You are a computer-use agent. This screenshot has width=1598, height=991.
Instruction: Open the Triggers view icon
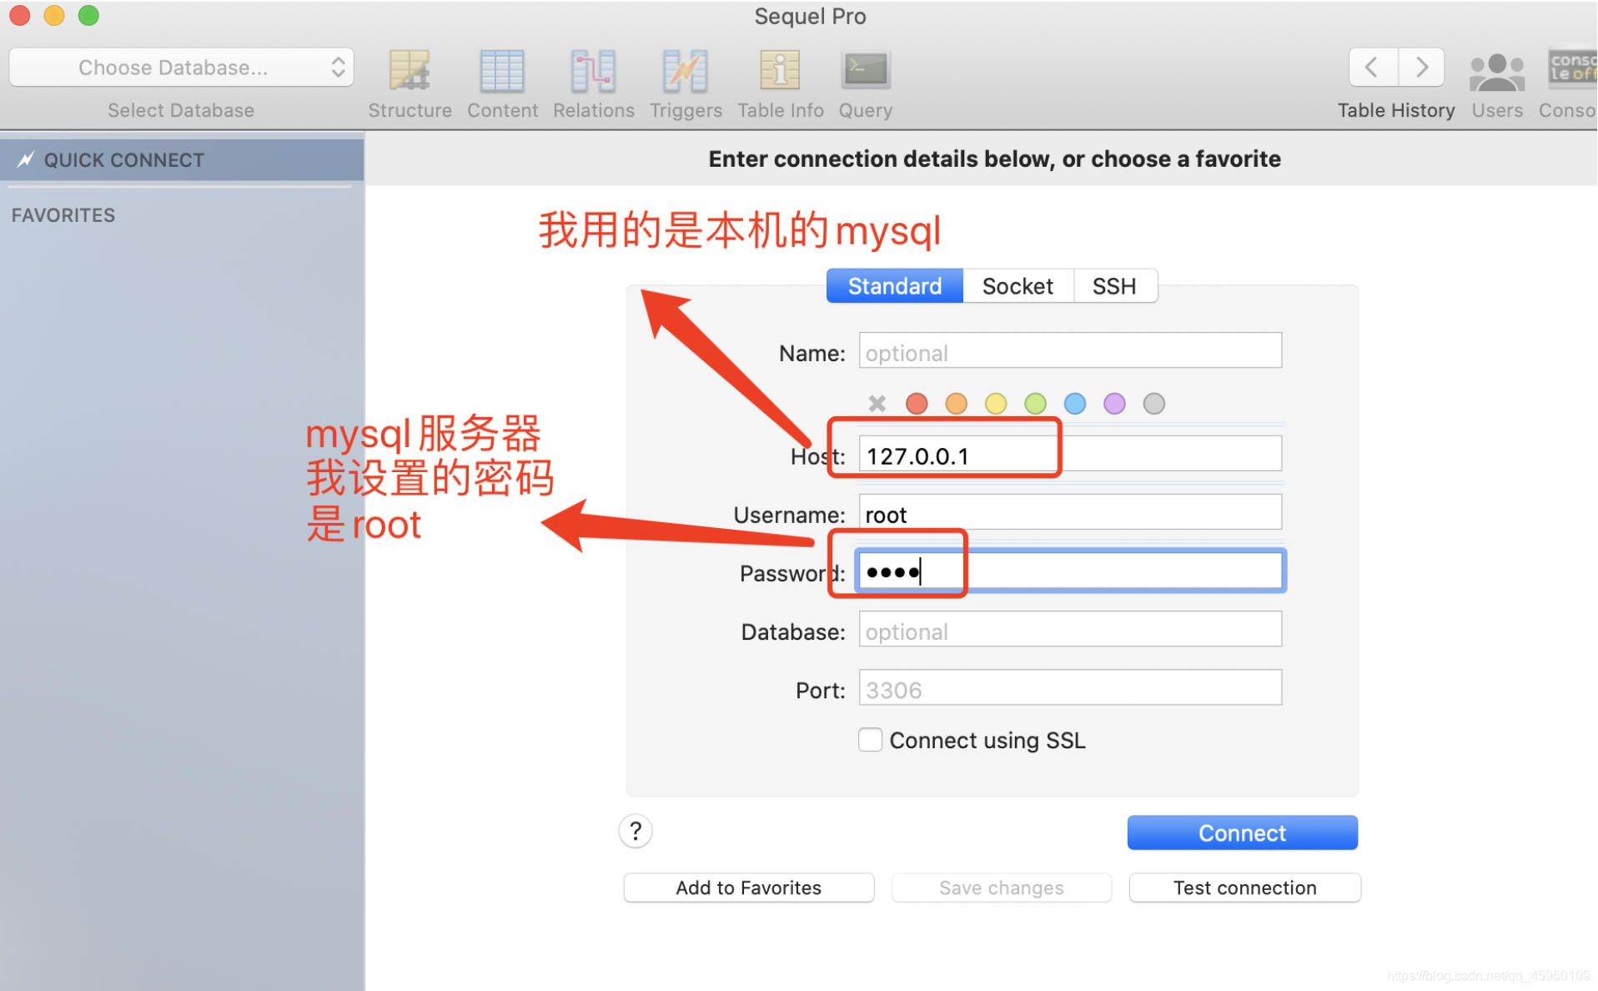coord(685,71)
